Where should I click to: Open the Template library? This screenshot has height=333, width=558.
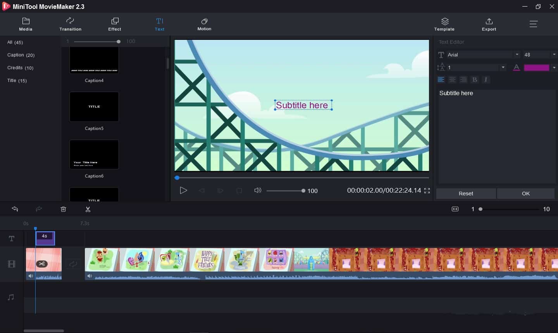coord(444,24)
